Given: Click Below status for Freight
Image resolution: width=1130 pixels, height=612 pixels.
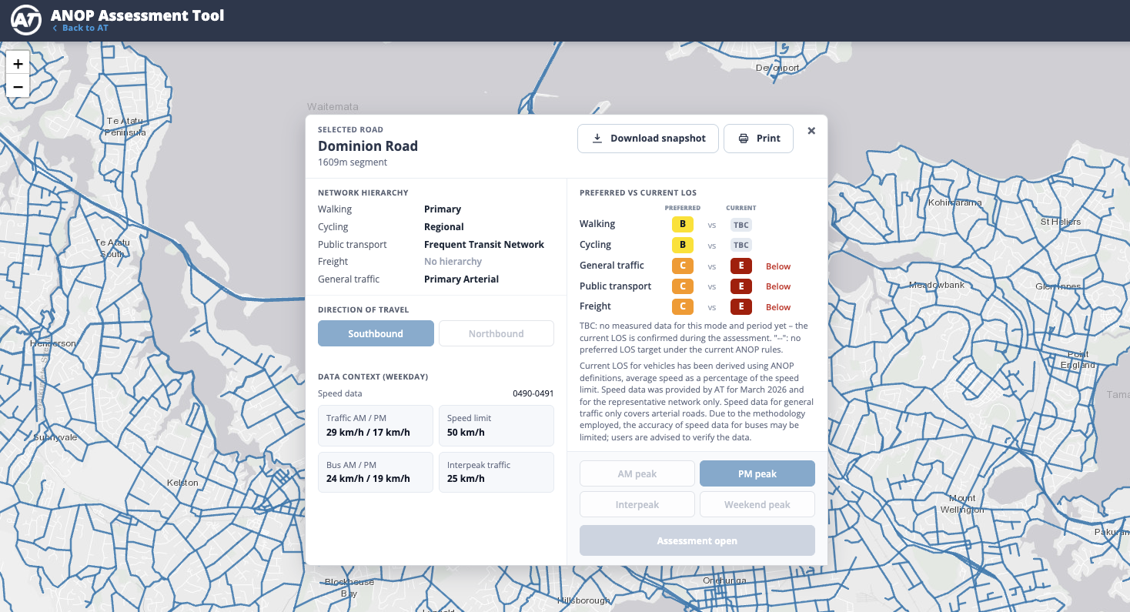Looking at the screenshot, I should click(x=778, y=307).
